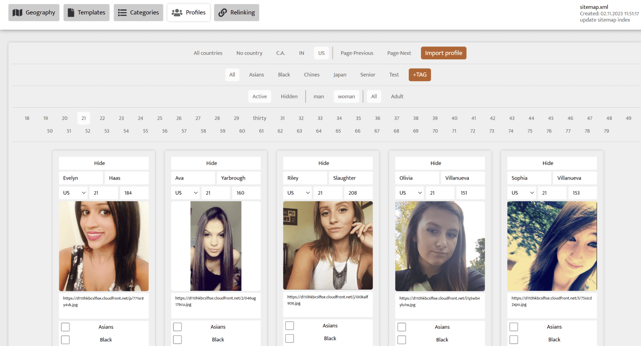
Task: Hide Evelyn Haas profile
Action: click(x=104, y=163)
